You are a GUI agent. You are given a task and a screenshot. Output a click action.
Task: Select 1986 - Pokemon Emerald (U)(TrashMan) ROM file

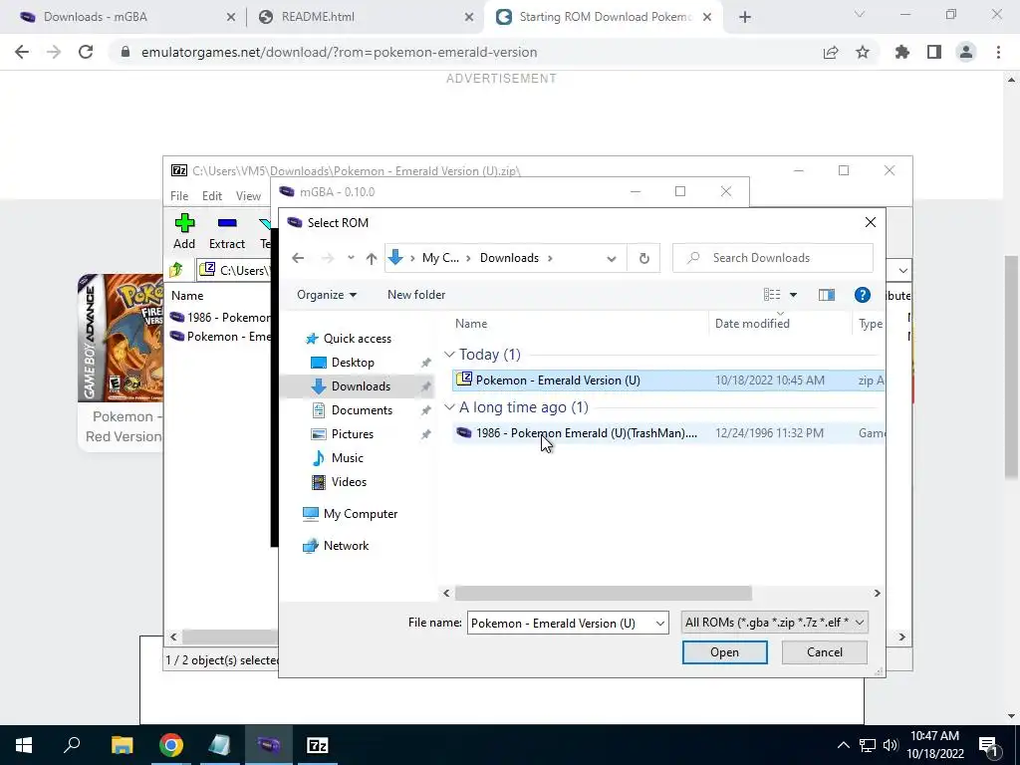(x=668, y=433)
